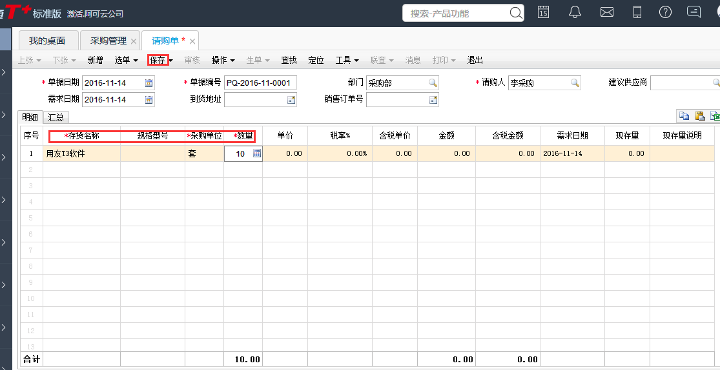Click the 现存量说明 column header

[683, 136]
